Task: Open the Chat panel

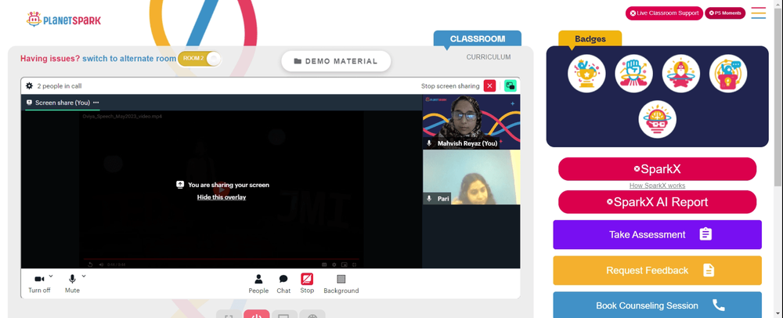Action: coord(283,284)
